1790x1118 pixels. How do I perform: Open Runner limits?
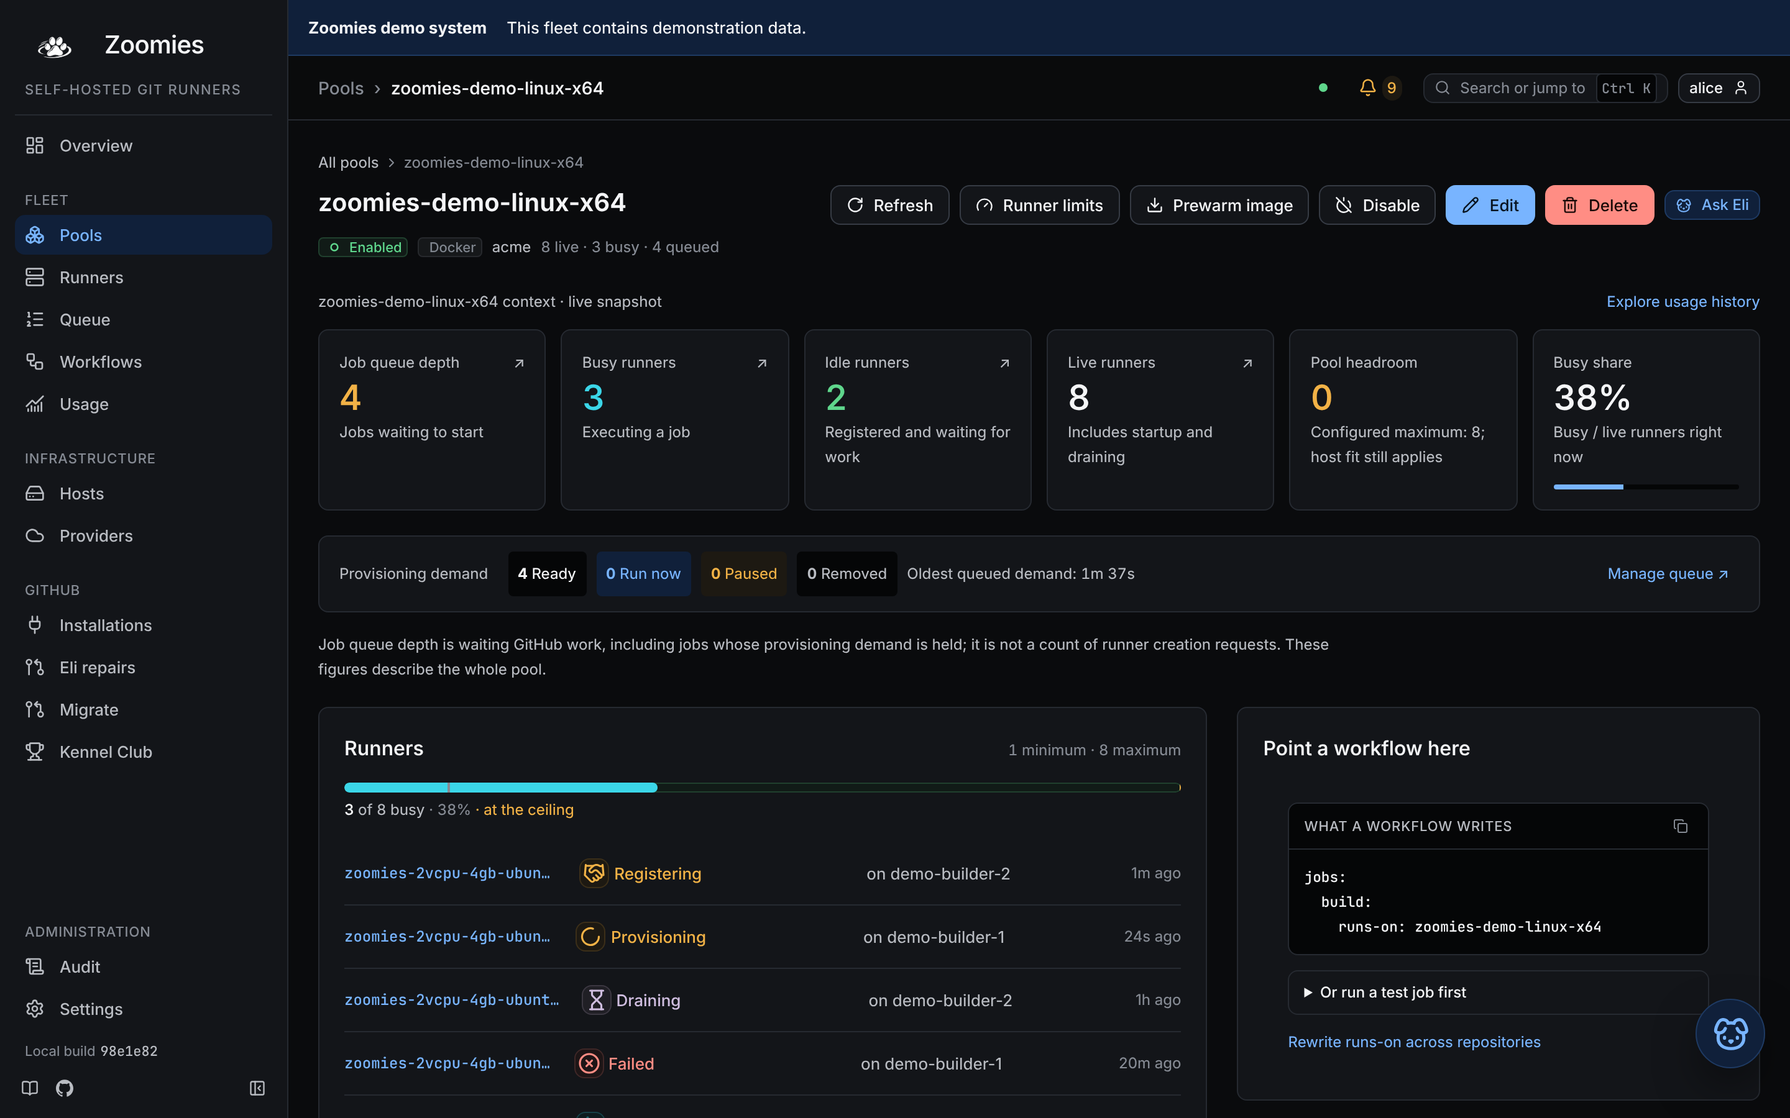tap(1039, 205)
